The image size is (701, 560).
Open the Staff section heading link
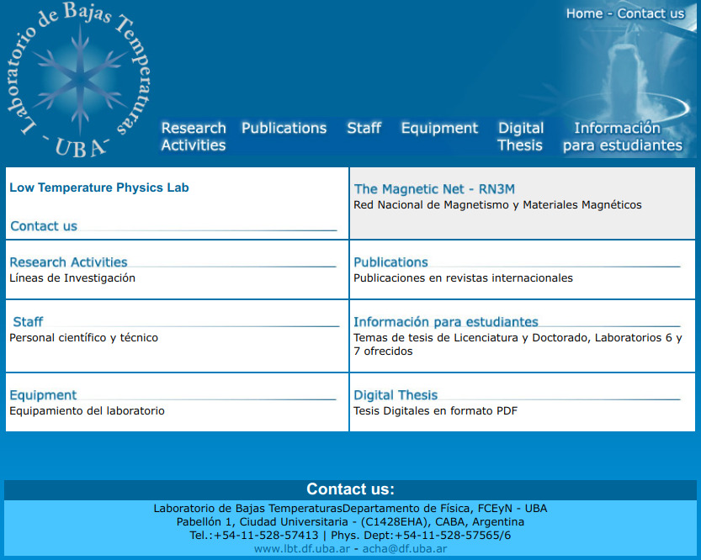pyautogui.click(x=28, y=322)
